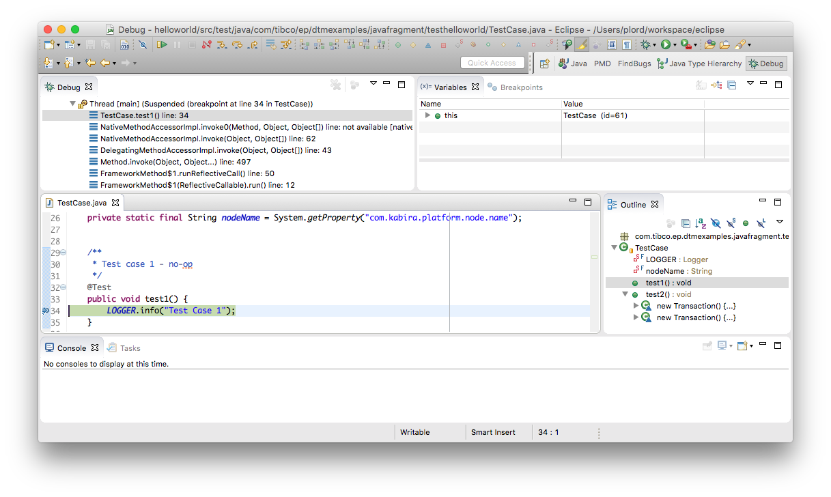Click the Open Perspective icon
This screenshot has width=831, height=497.
click(x=544, y=63)
